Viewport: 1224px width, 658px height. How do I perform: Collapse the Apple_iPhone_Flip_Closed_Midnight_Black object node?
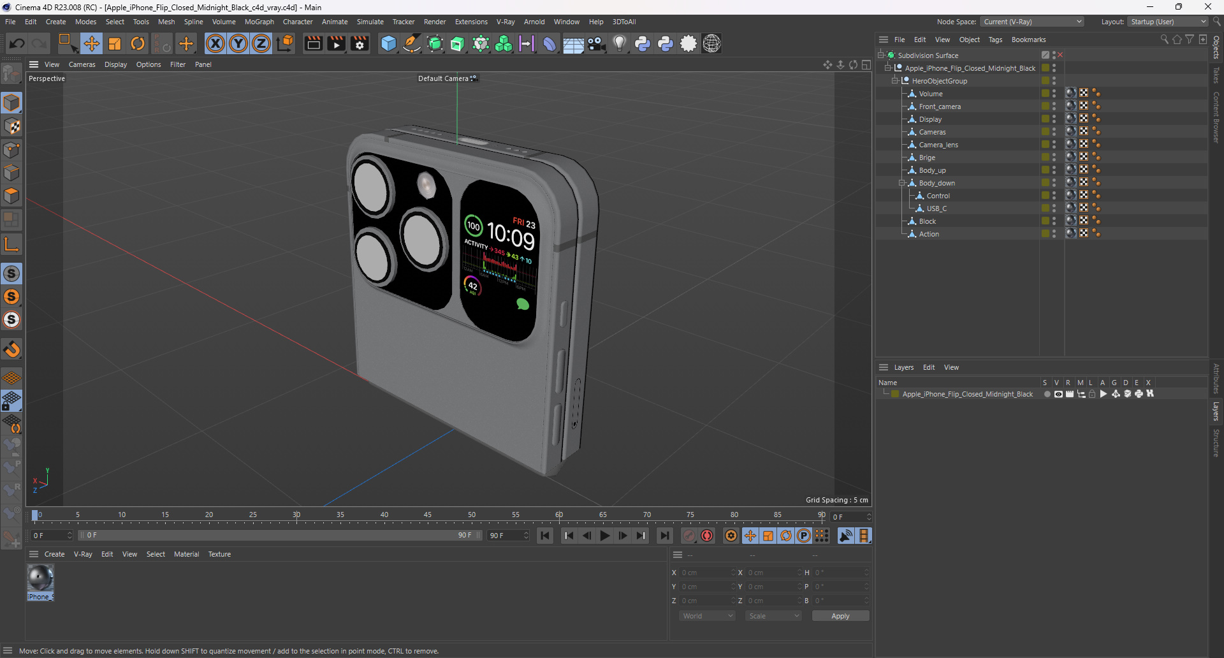(888, 68)
